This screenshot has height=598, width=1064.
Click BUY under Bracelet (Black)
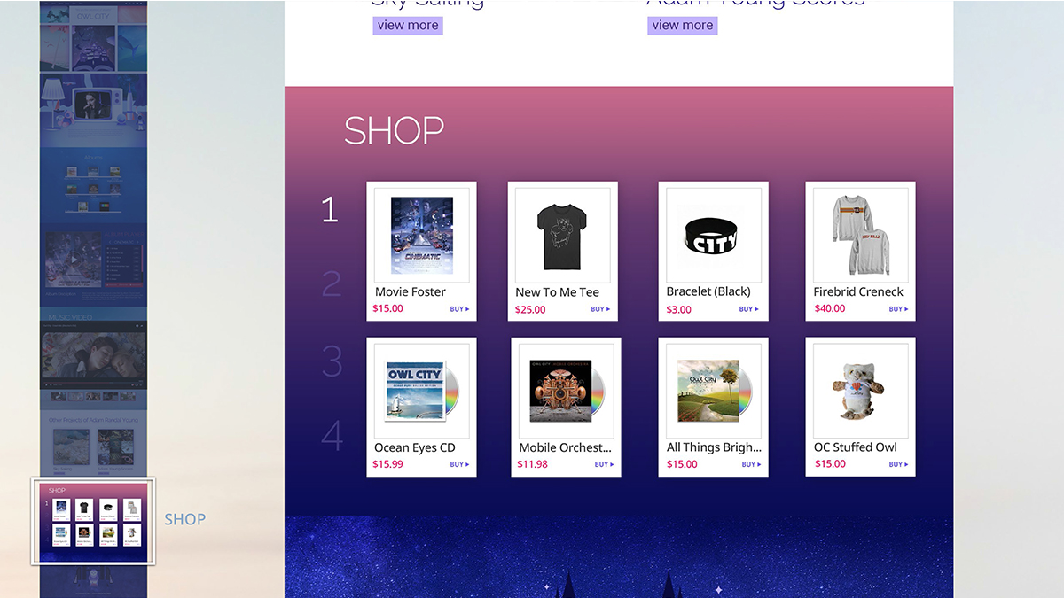[x=748, y=309]
